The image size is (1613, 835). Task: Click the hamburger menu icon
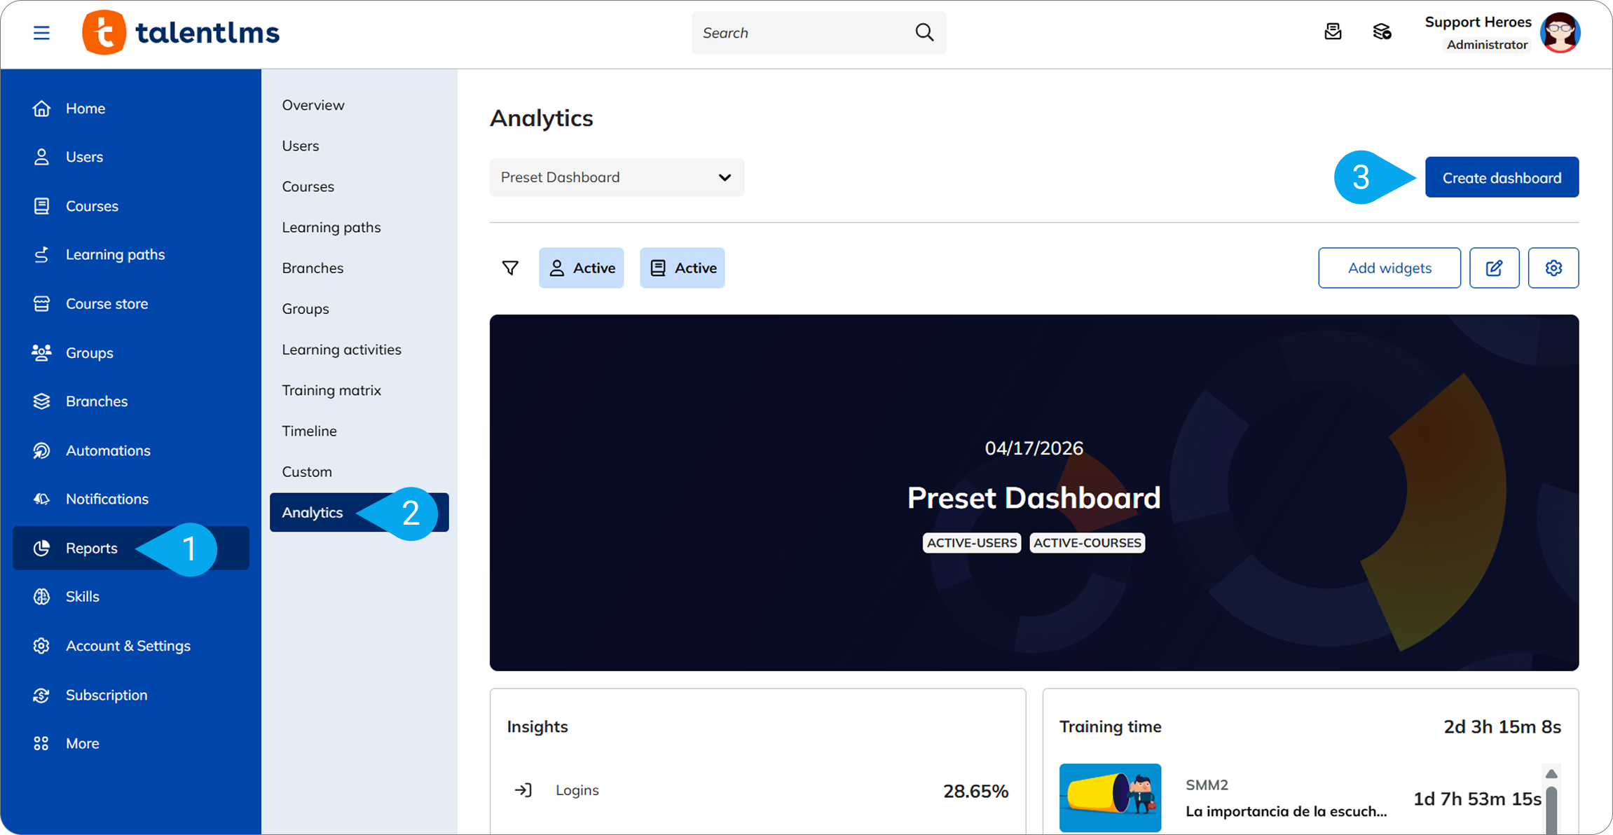tap(41, 33)
